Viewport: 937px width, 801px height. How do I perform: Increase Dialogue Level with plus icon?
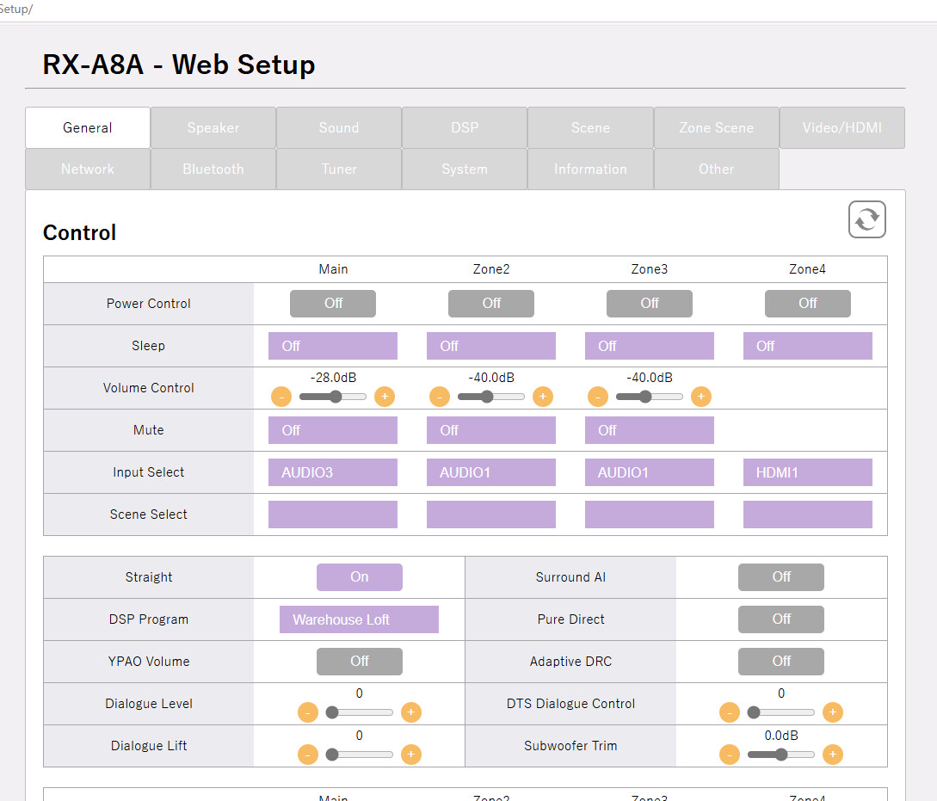(411, 712)
